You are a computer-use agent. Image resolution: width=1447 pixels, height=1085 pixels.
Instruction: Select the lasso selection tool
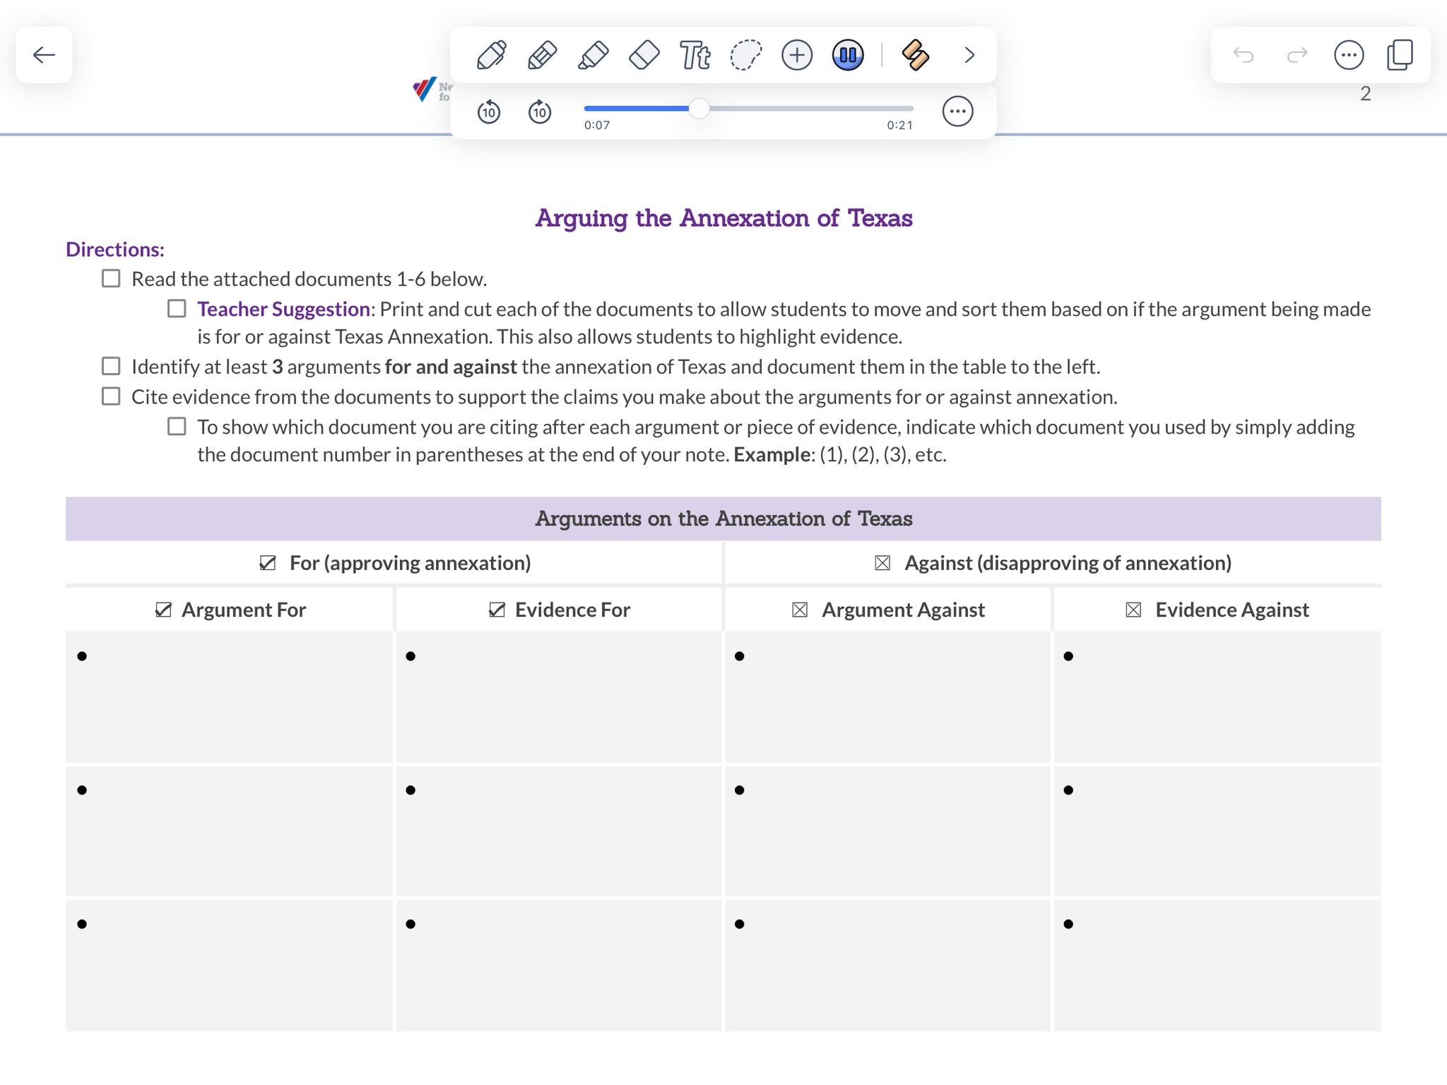[x=745, y=55]
